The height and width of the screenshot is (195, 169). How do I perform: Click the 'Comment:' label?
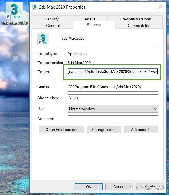point(46,119)
